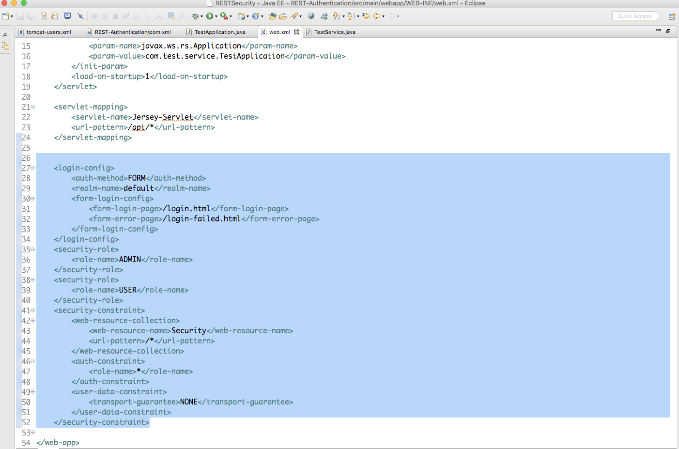679x449 pixels.
Task: Collapse security-role fold at line 35
Action: pyautogui.click(x=33, y=249)
